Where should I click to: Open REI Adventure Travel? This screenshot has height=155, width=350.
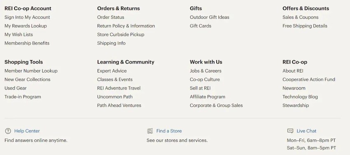point(119,88)
